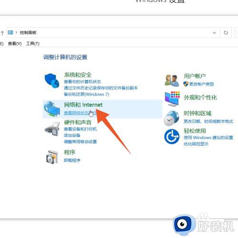Click the refresh icon beside address bar
238x238 pixels.
tap(226, 33)
